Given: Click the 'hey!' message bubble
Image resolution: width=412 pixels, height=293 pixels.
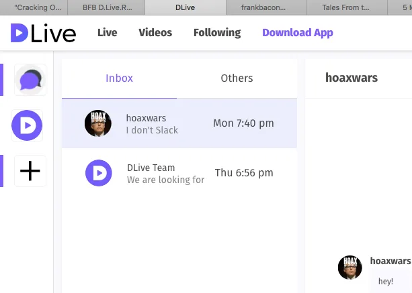Looking at the screenshot, I should pos(391,282).
